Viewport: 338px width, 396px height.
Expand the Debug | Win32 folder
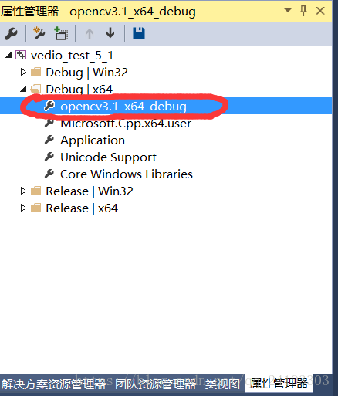coord(23,73)
